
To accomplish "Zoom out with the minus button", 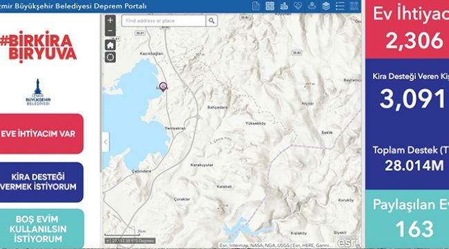I will click(111, 30).
